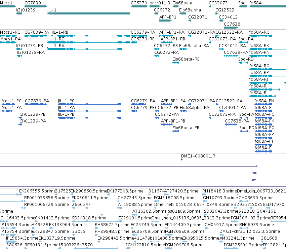286x250 pixels.
Task: Click protein Elo68beta-PB
Action: pos(175,131)
